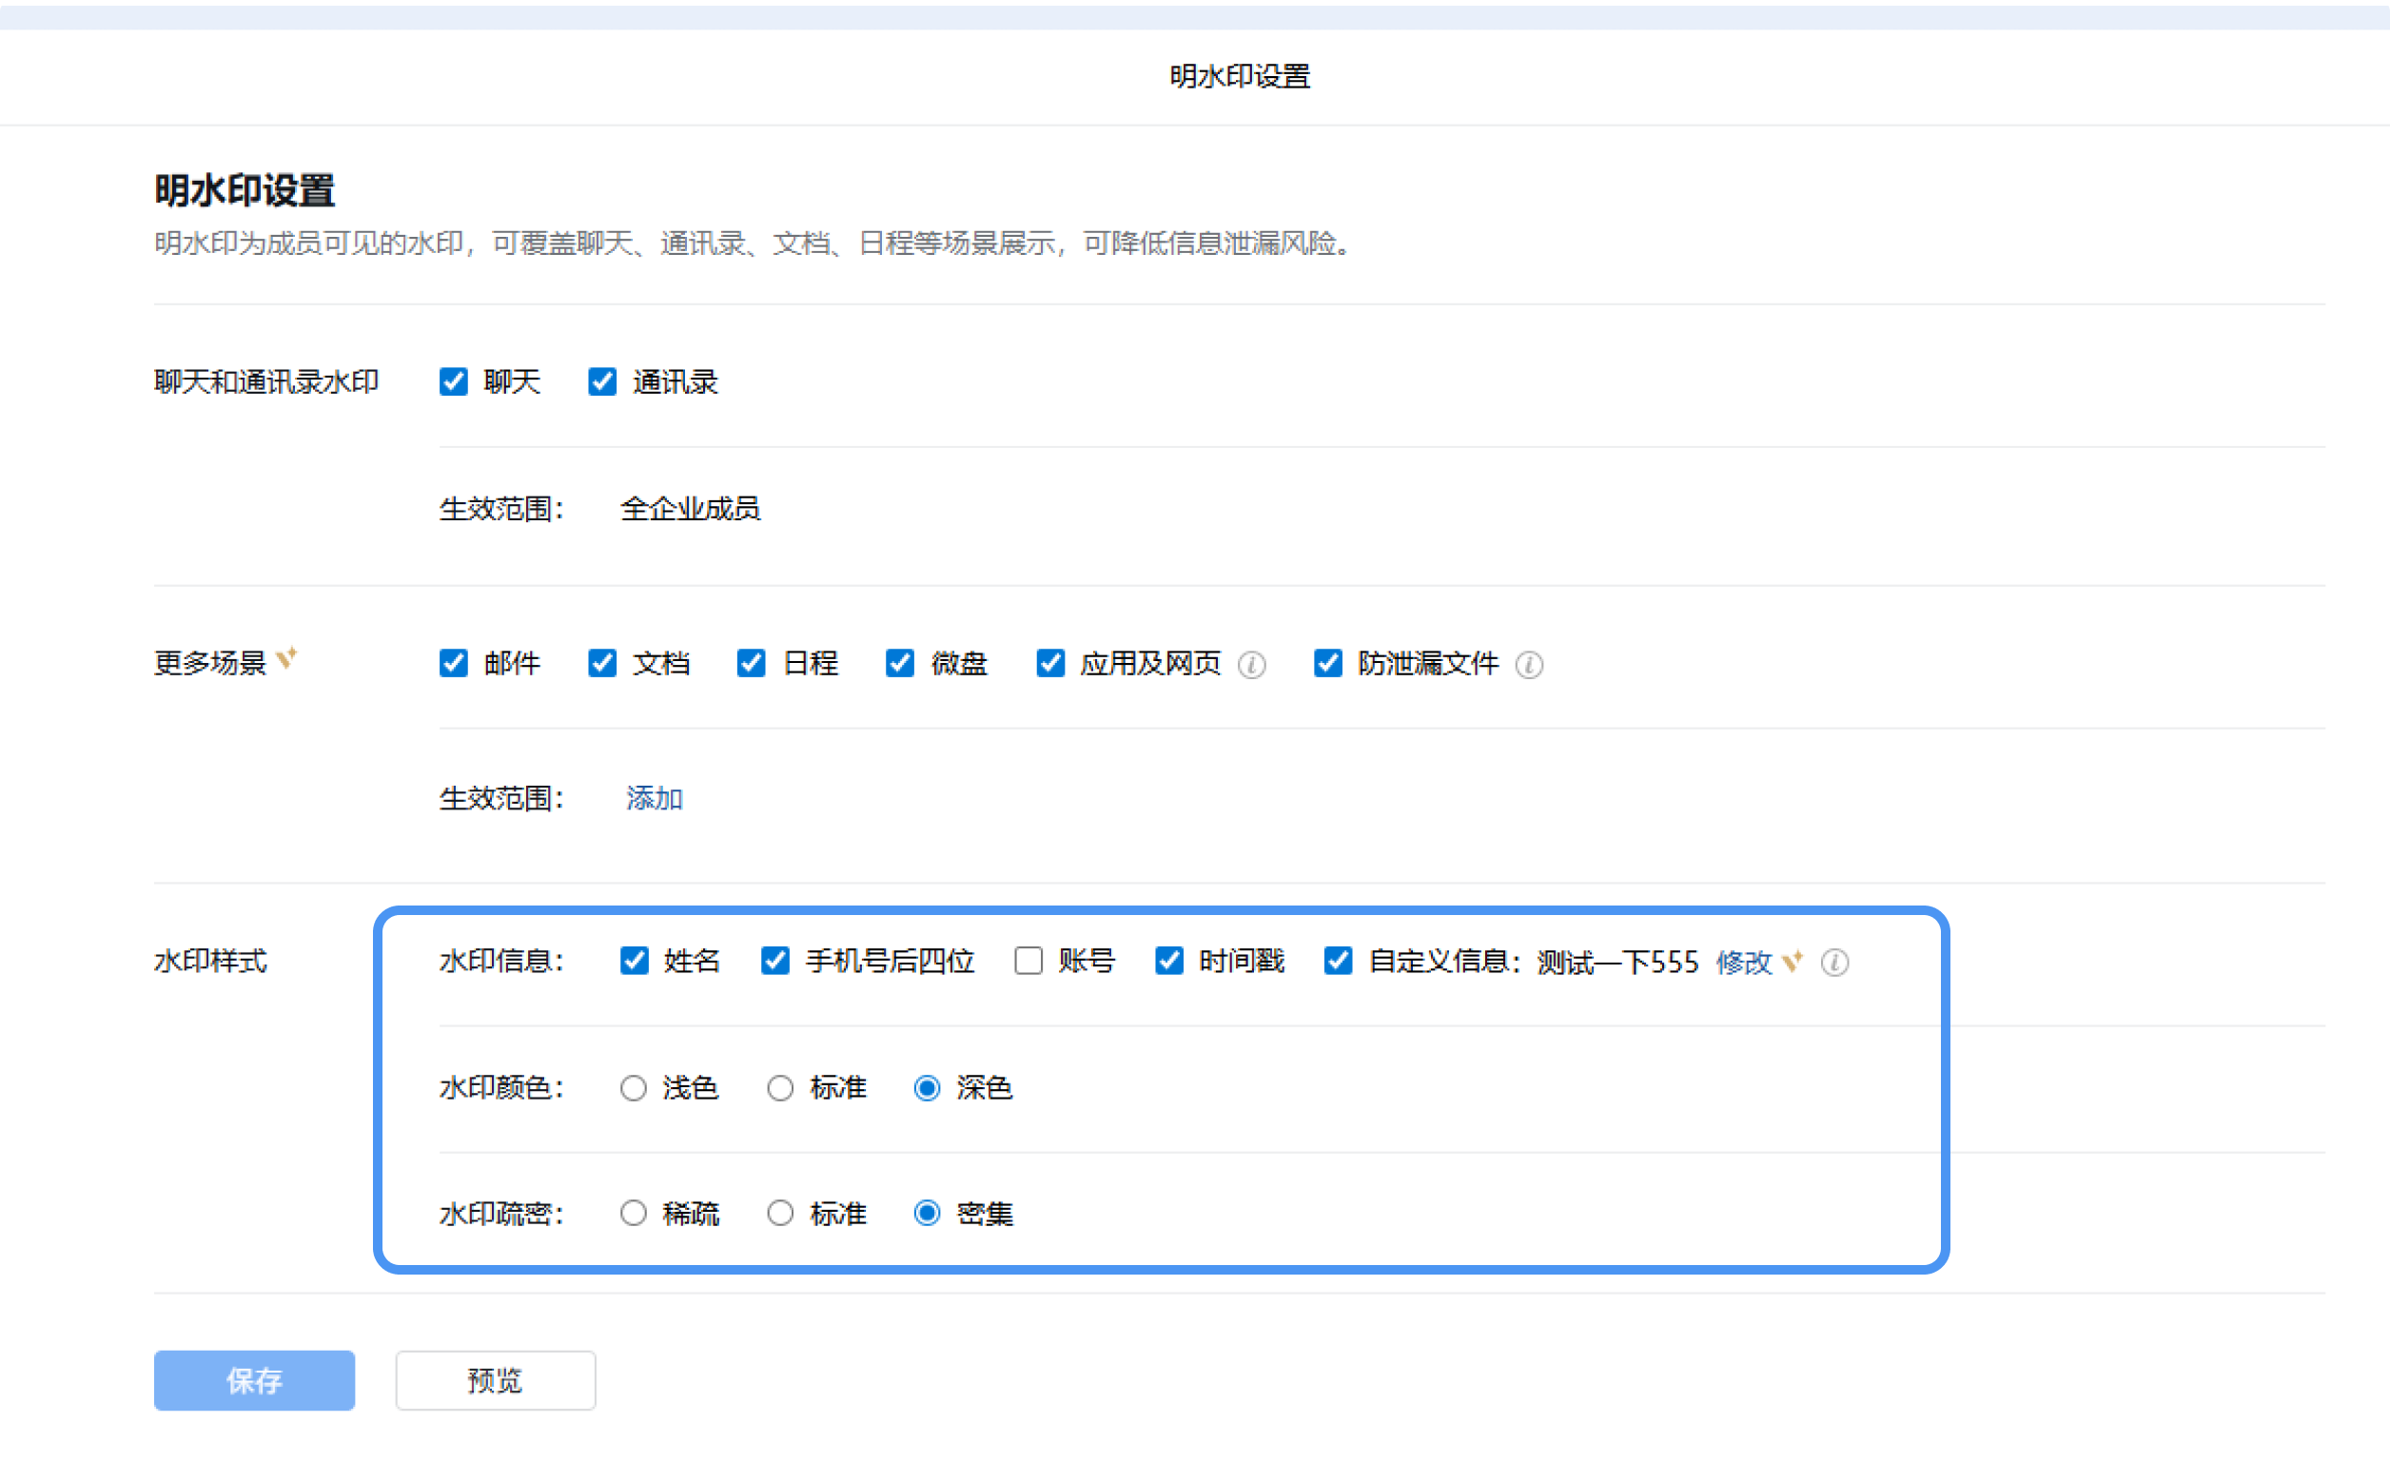Click the 全企业成员 scope text

click(691, 509)
